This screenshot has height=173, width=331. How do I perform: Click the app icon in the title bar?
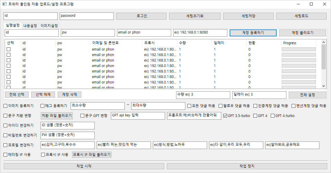point(4,4)
